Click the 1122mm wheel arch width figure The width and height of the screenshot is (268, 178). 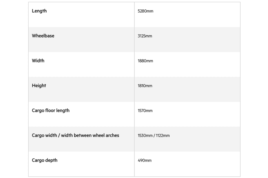tap(163, 135)
